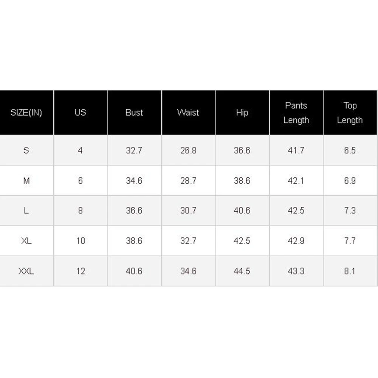Select the M size row label
Viewport: 378px width, 378px height.
point(26,181)
